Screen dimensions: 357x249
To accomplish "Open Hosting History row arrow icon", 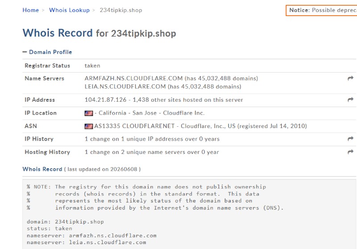I will (x=350, y=152).
